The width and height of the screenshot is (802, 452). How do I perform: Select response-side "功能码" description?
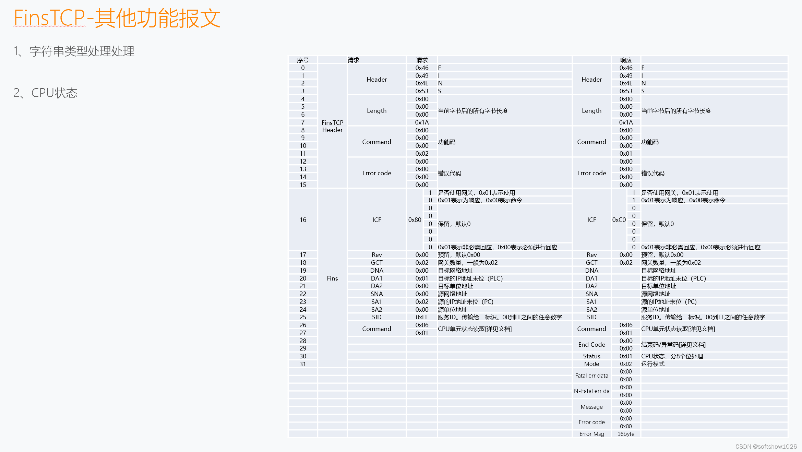[650, 142]
